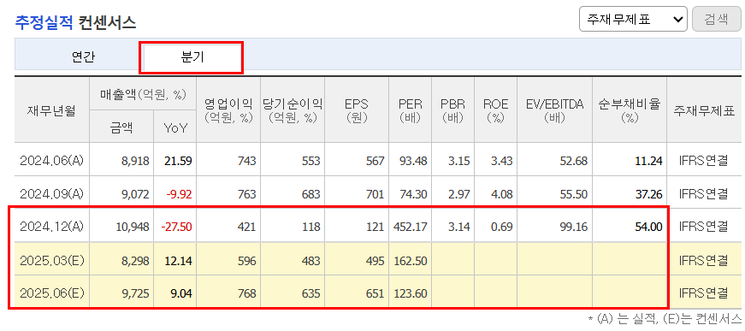The height and width of the screenshot is (331, 745).
Task: Select the 2024.12(A) row label
Action: tap(52, 227)
